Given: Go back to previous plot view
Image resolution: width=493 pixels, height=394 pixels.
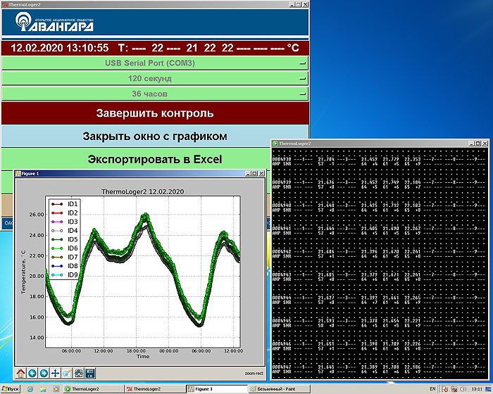Looking at the screenshot, I should point(32,374).
